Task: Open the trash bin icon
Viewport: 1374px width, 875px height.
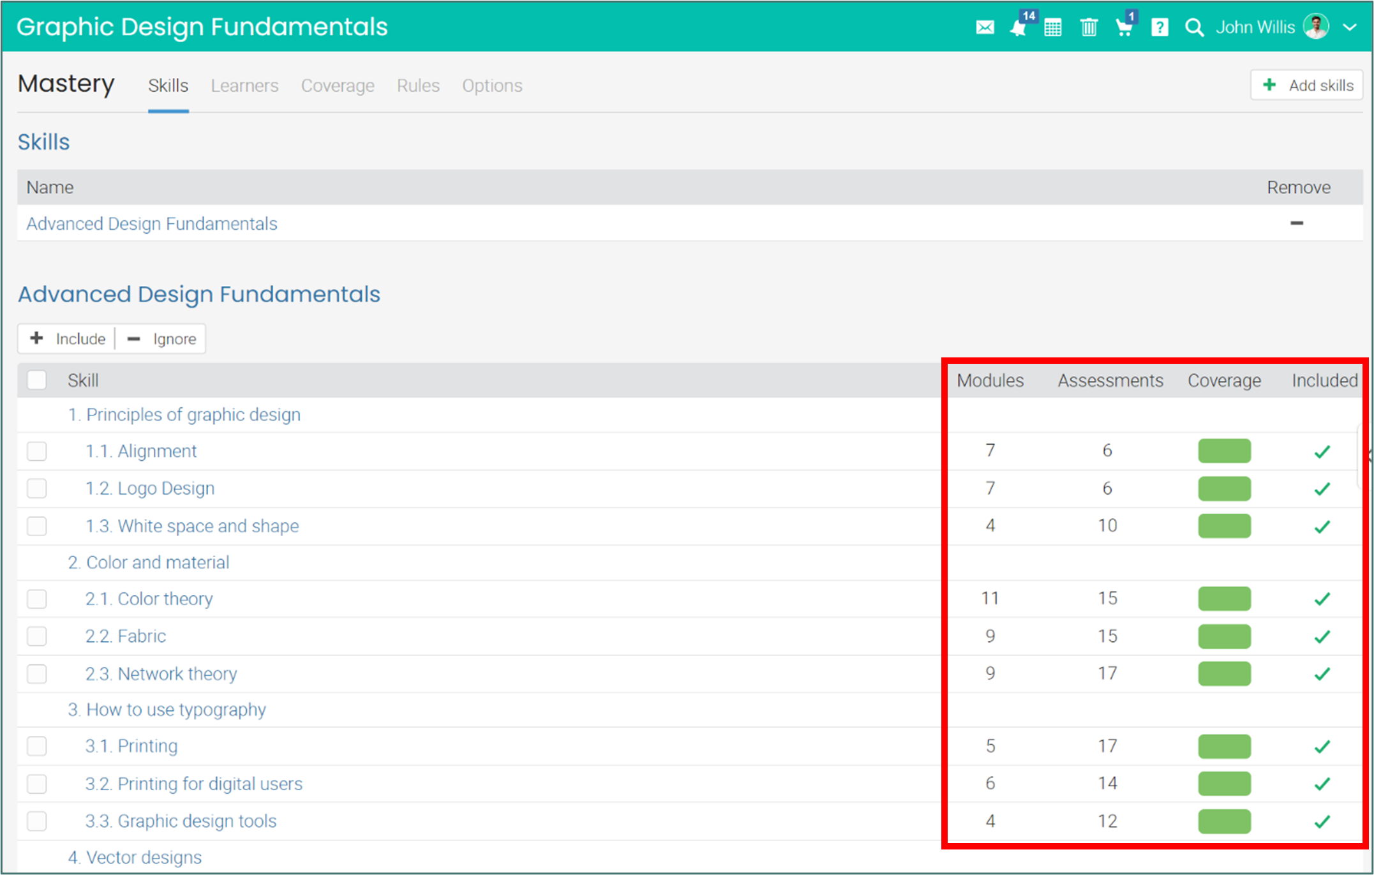Action: pyautogui.click(x=1089, y=27)
